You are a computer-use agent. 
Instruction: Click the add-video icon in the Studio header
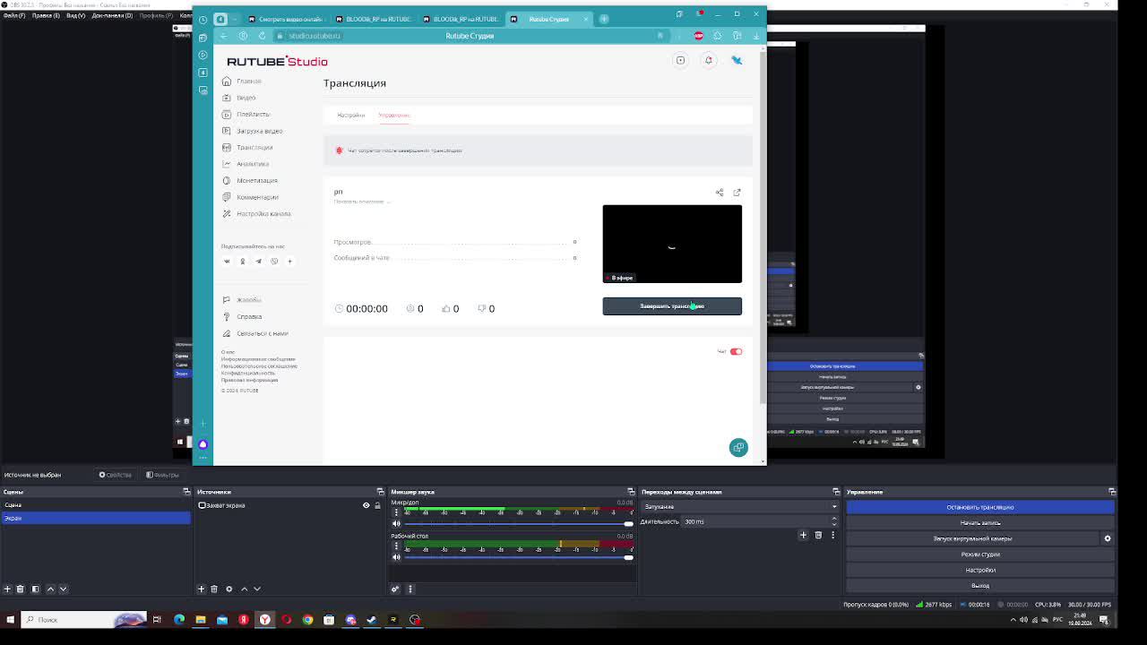[x=680, y=60]
